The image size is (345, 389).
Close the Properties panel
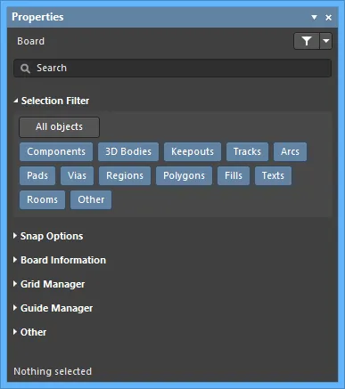pos(328,18)
